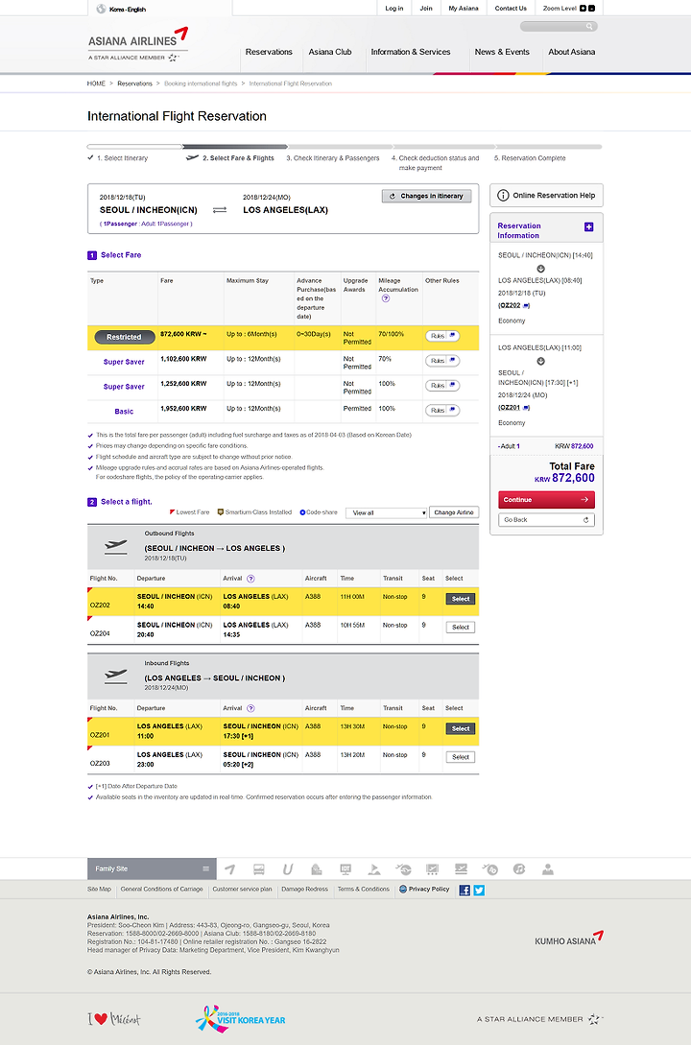Click the Kumho Asiana logo
Viewport: 691px width, 1045px height.
pos(568,939)
